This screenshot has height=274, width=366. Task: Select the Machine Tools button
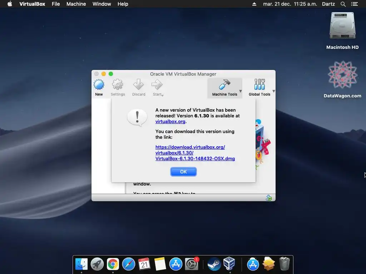pos(224,88)
